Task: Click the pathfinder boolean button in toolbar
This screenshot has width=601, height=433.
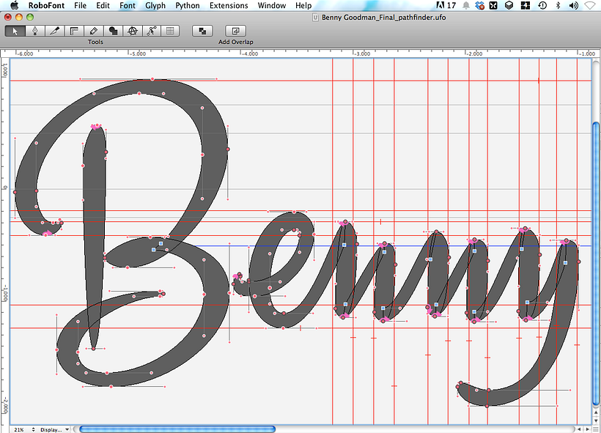Action: coord(203,32)
